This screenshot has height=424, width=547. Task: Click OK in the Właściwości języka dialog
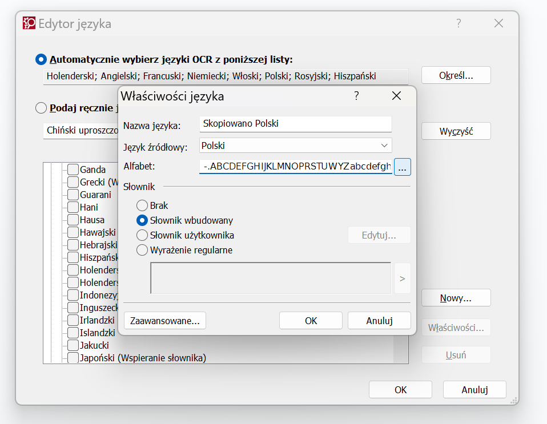tap(311, 320)
